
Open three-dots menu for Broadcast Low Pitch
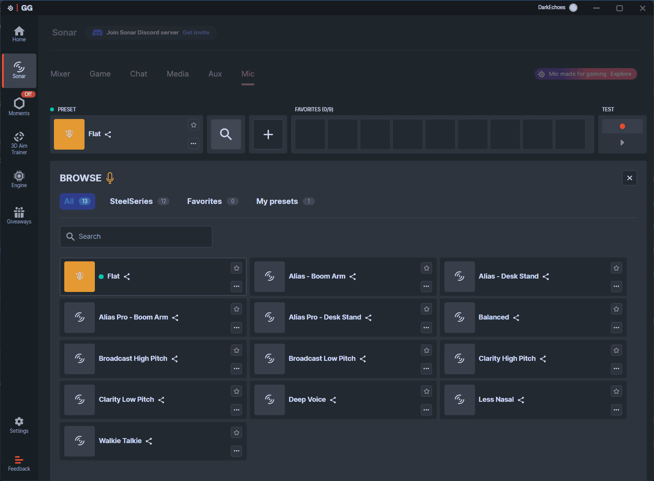coord(426,369)
